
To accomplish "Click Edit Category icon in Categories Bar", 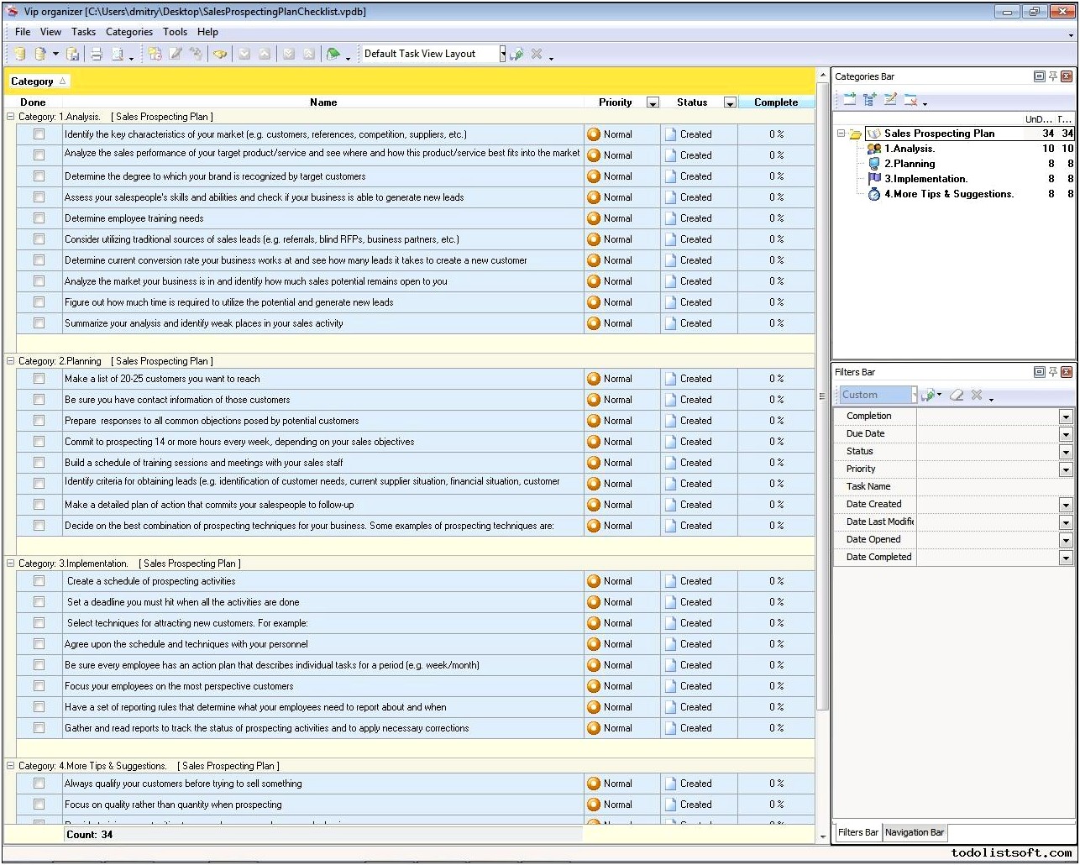I will (890, 100).
